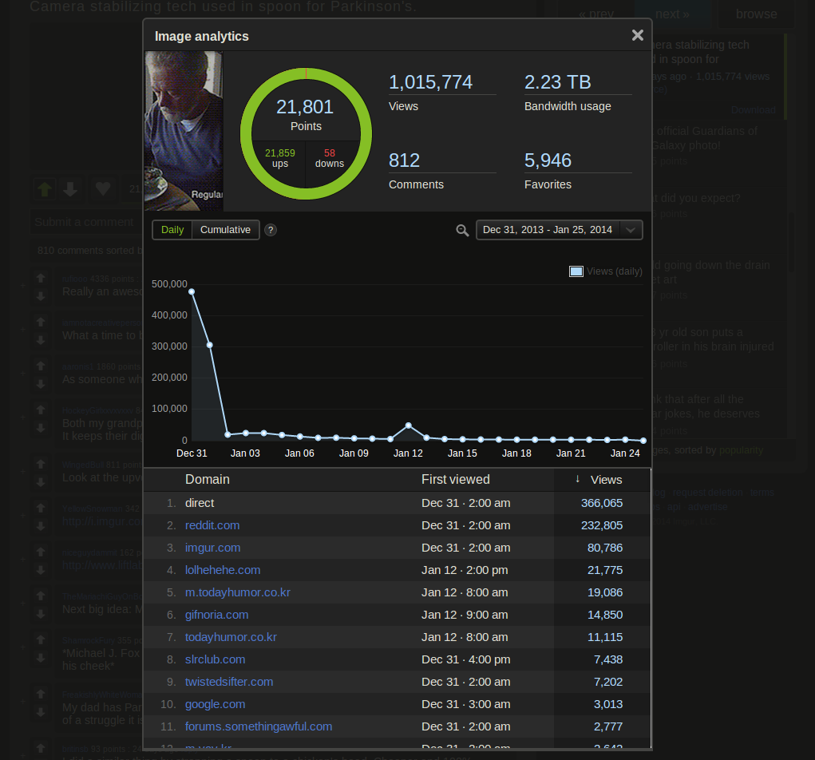The width and height of the screenshot is (815, 760).
Task: Toggle the Views (daily) legend swatch
Action: click(576, 271)
